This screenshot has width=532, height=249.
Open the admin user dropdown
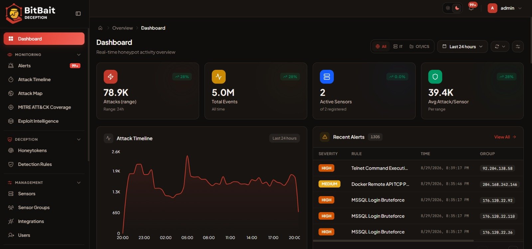click(x=505, y=8)
